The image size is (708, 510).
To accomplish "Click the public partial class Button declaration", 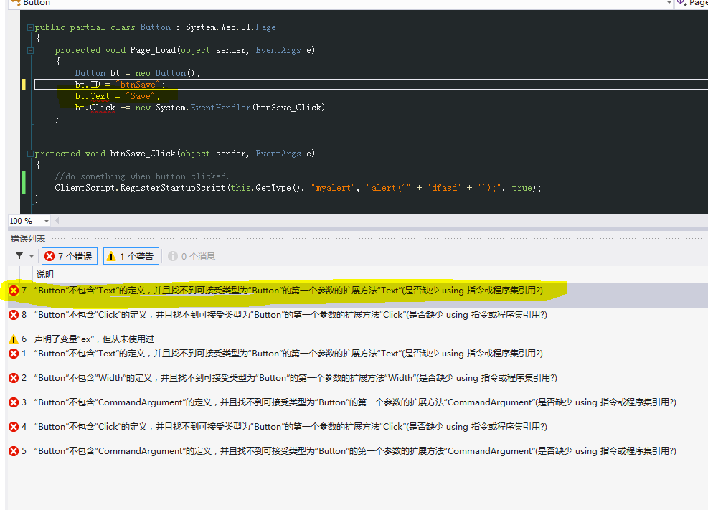I will pyautogui.click(x=156, y=27).
